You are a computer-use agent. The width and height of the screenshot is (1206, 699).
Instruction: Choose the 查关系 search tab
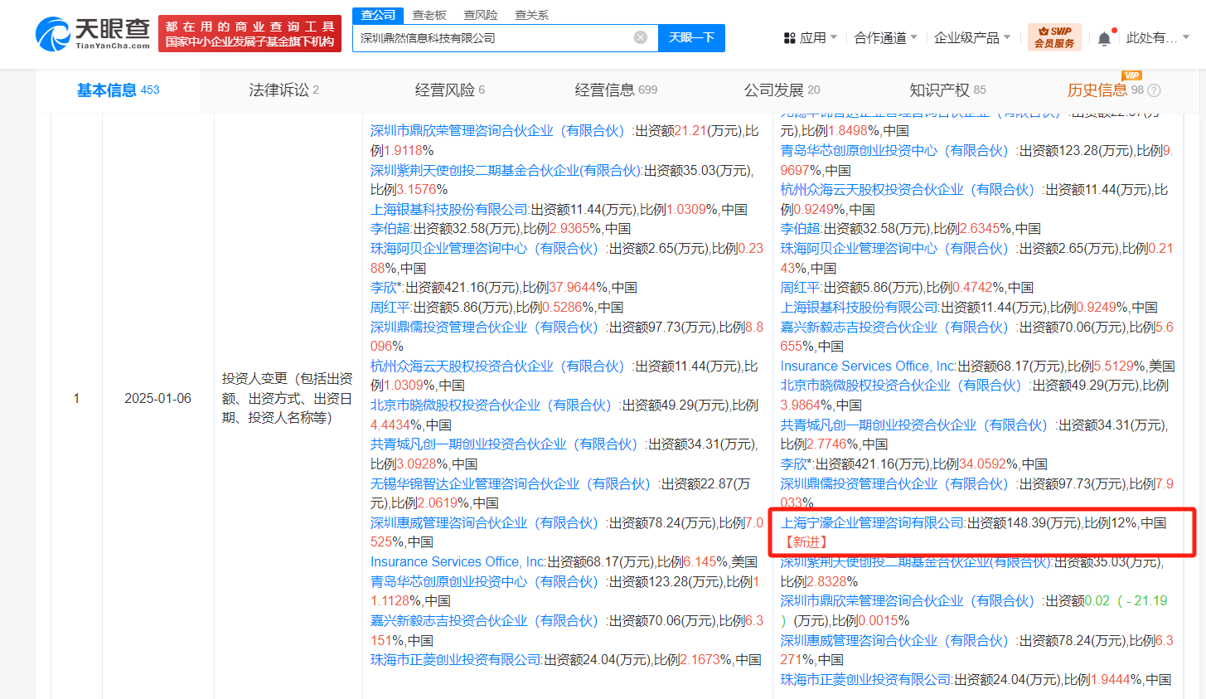pyautogui.click(x=531, y=15)
